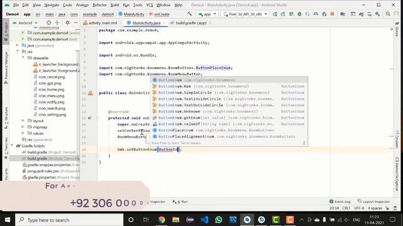Toggle the Emulator side panel
Screen dimensions: 403x226
tap(397, 139)
